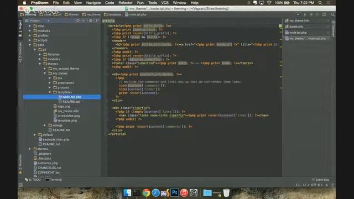Expand the libraries folder

coord(40,54)
